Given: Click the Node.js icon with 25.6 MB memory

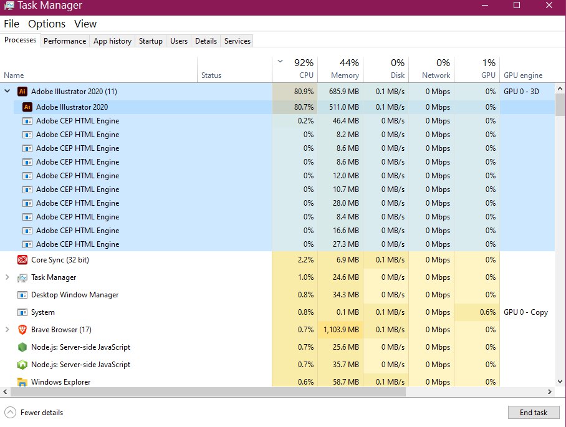Looking at the screenshot, I should [22, 347].
